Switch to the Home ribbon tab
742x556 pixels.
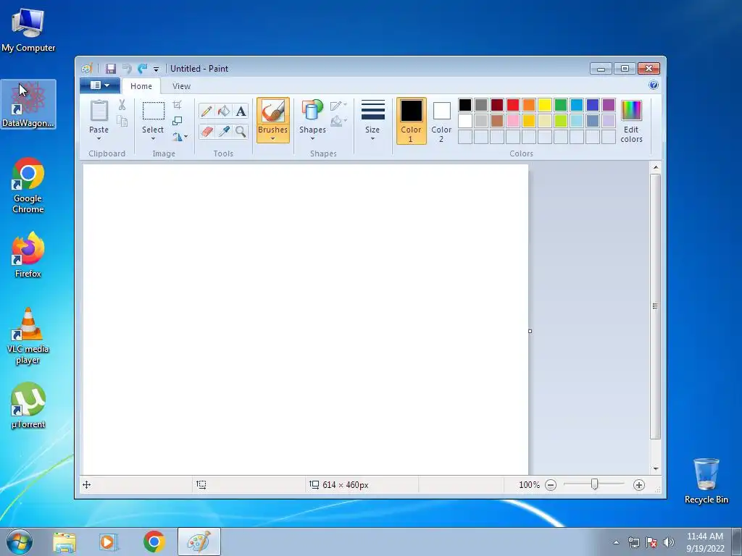coord(141,86)
